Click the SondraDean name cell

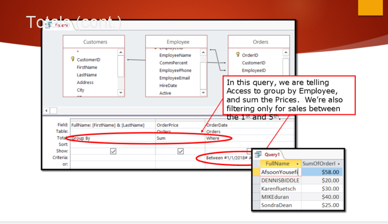281,205
